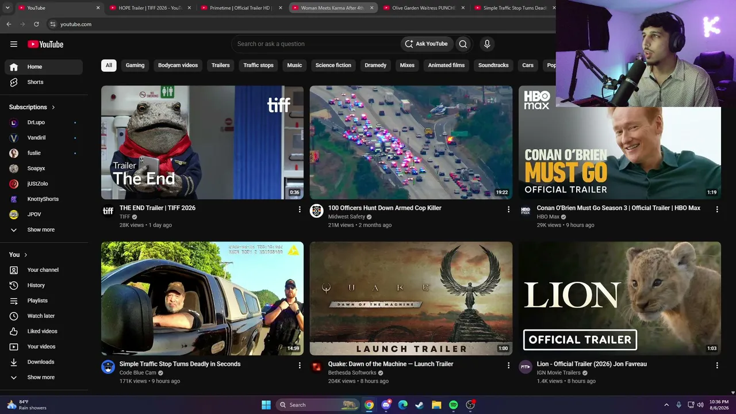
Task: Select the Soundtracks filter chip
Action: (x=493, y=65)
